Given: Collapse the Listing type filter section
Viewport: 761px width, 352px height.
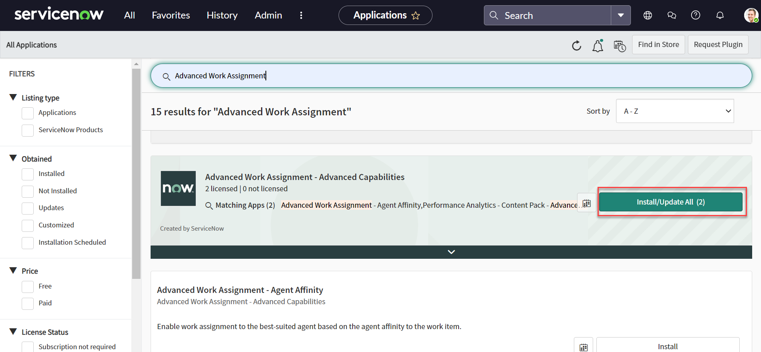Looking at the screenshot, I should 13,98.
